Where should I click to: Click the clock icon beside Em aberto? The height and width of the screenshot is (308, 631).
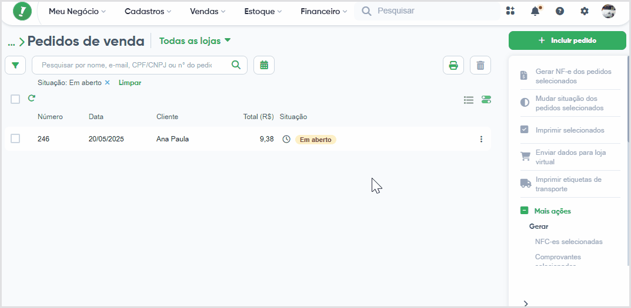(286, 140)
